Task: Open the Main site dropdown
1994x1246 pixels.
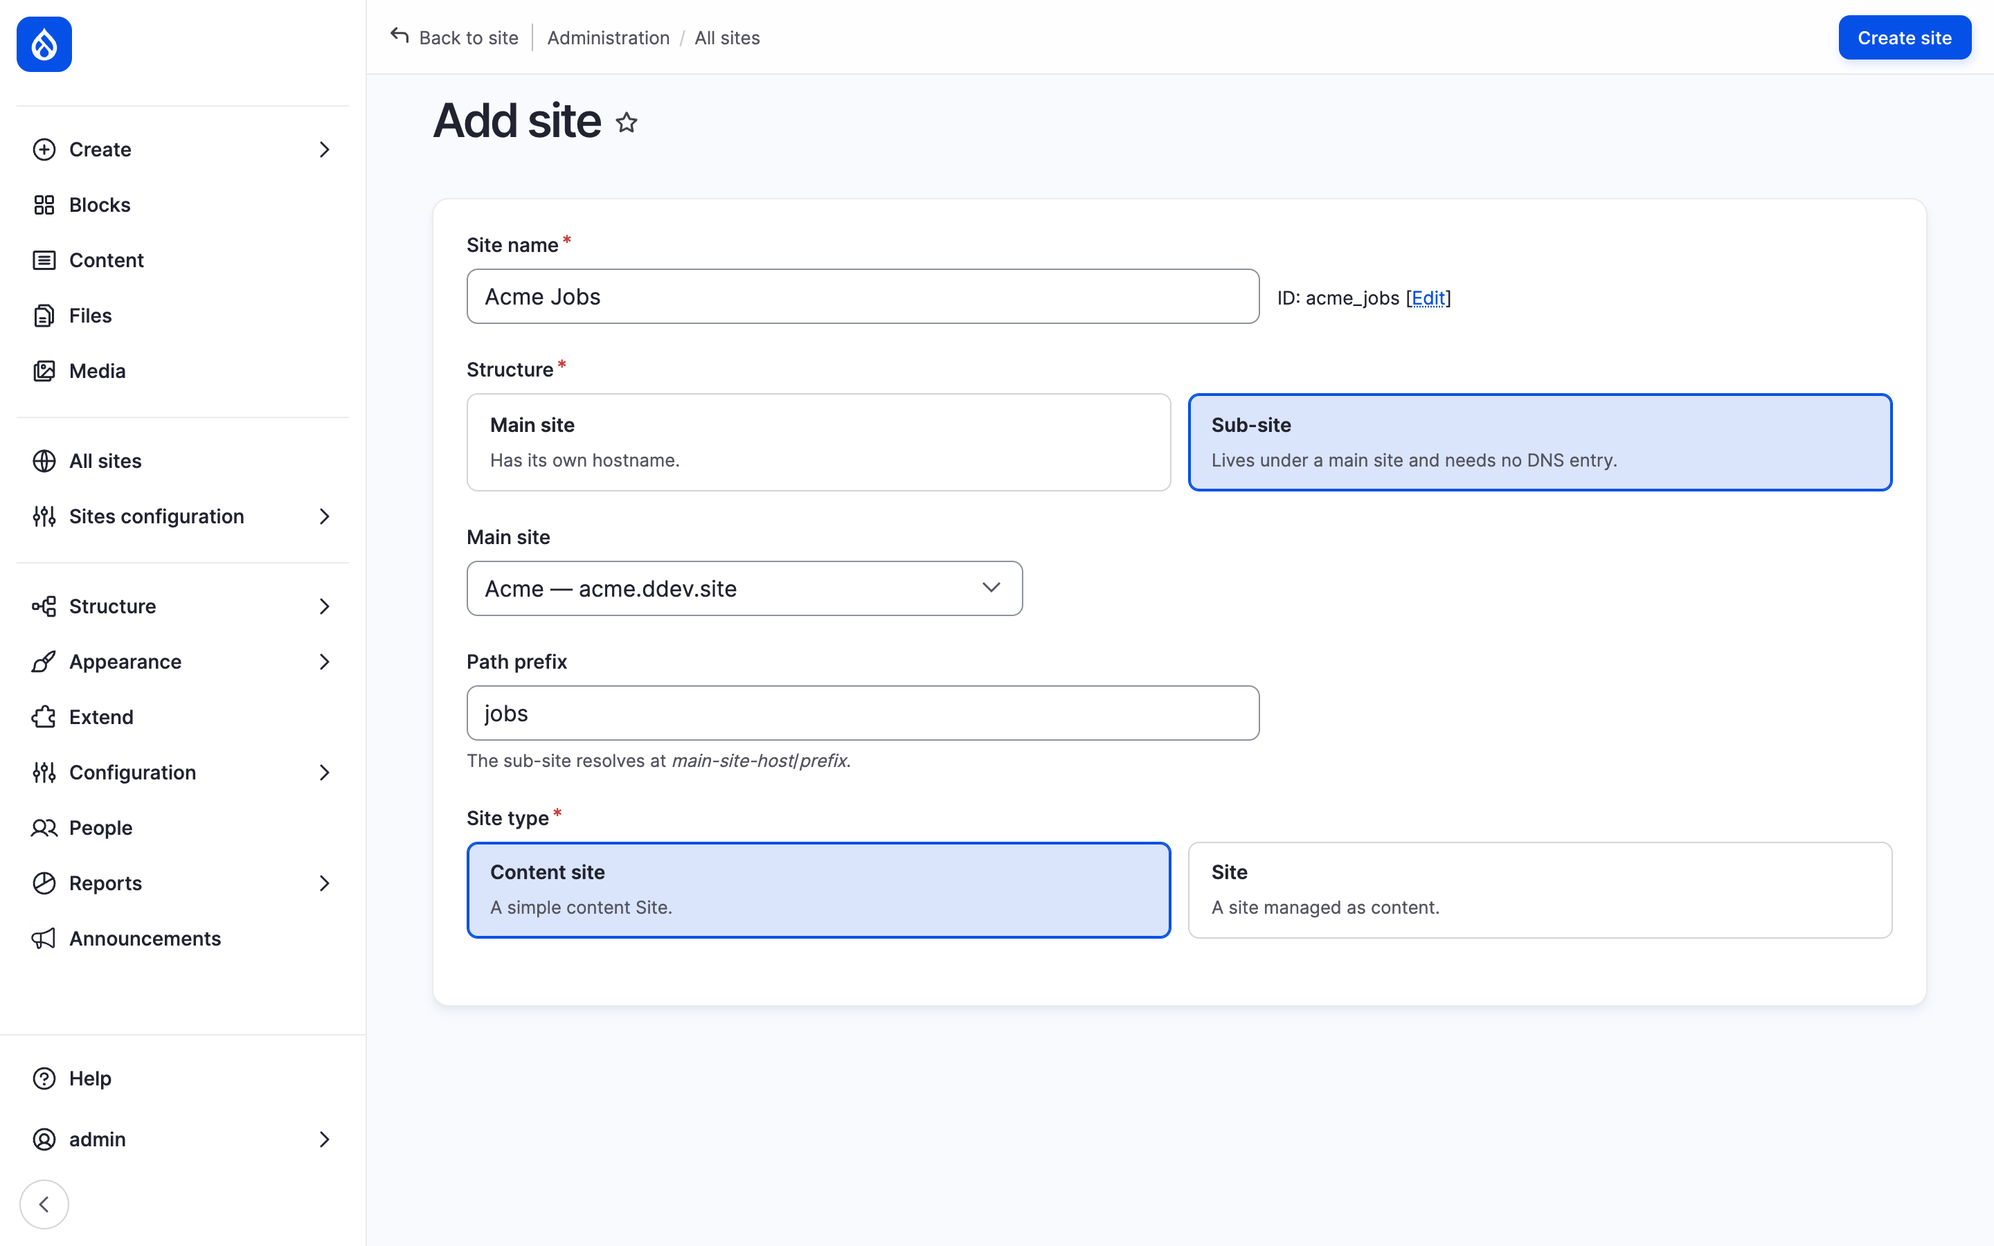Action: click(x=745, y=588)
